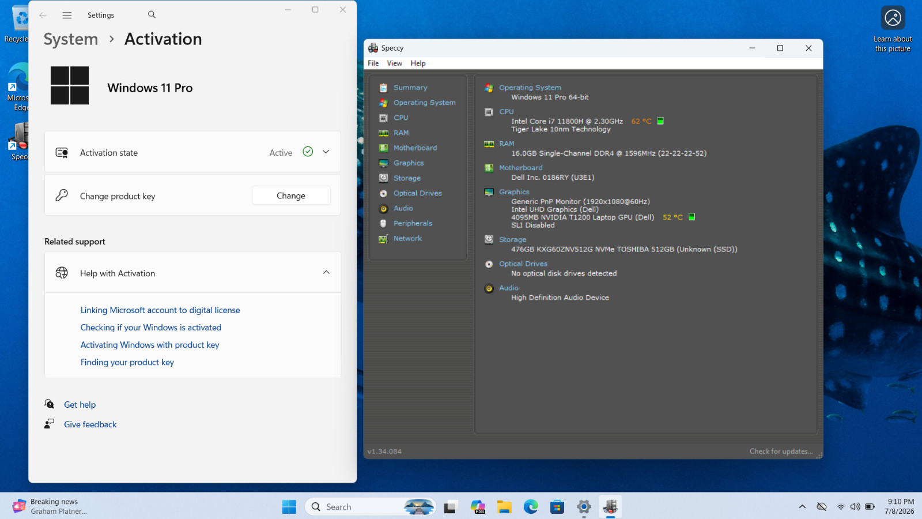Click the Activation state certificate icon

[62, 152]
